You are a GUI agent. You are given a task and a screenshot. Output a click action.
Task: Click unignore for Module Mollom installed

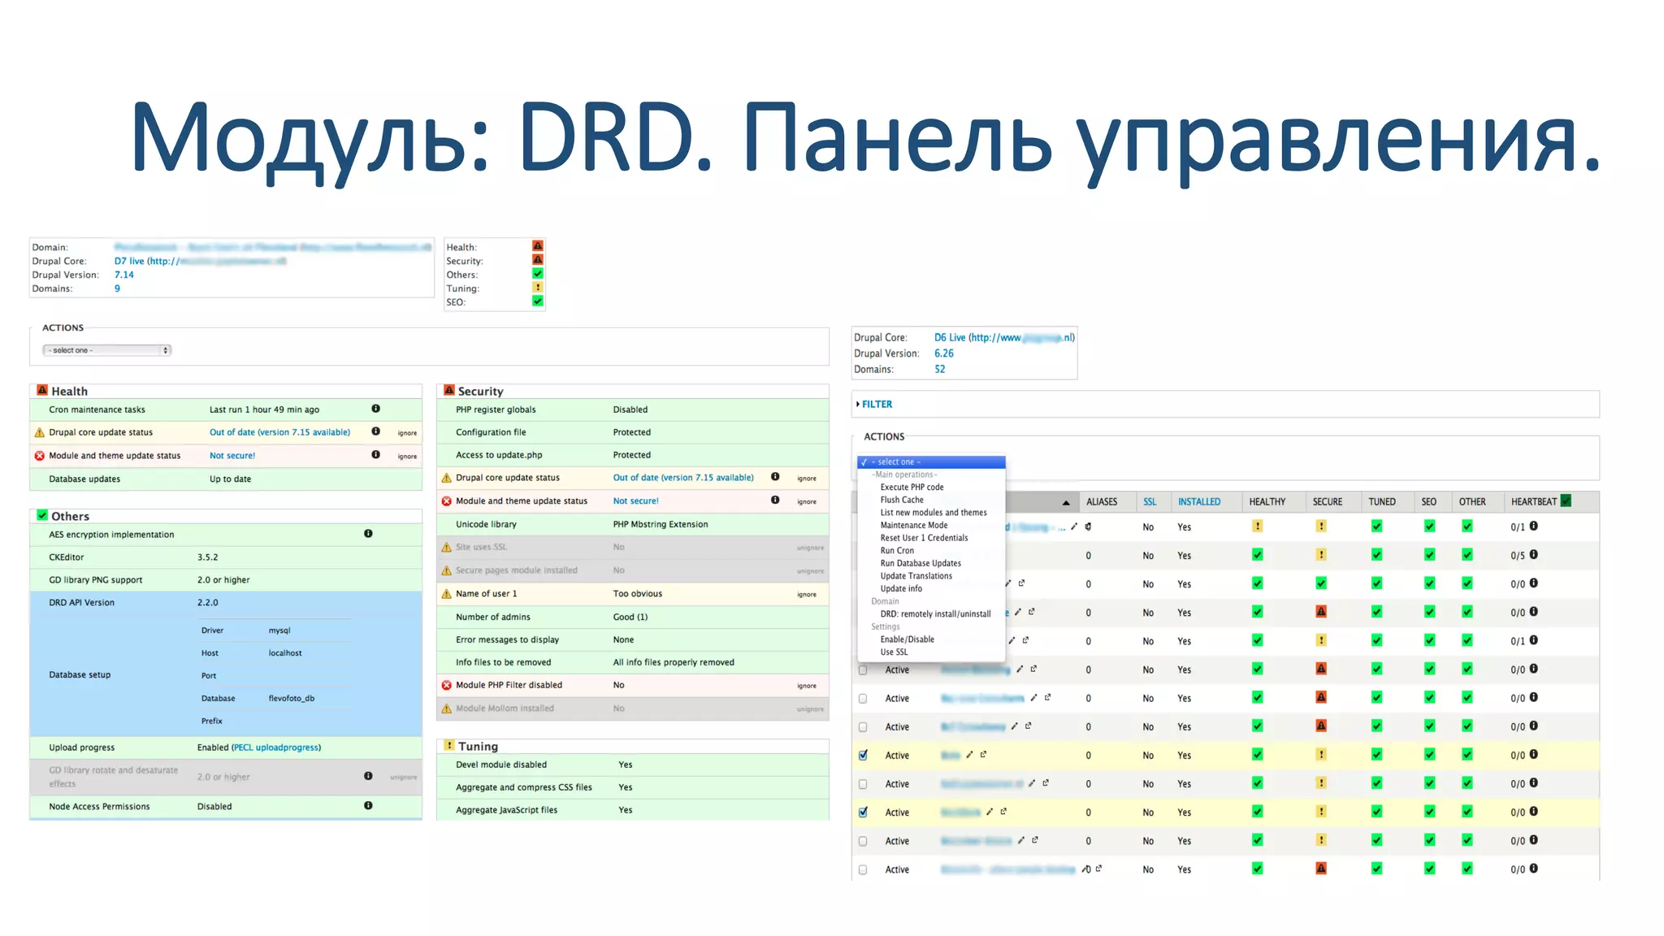810,709
